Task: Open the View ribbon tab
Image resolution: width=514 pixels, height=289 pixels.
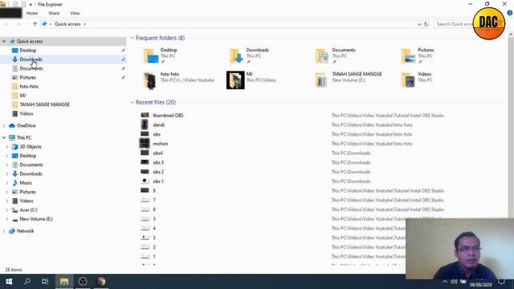Action: pos(75,13)
